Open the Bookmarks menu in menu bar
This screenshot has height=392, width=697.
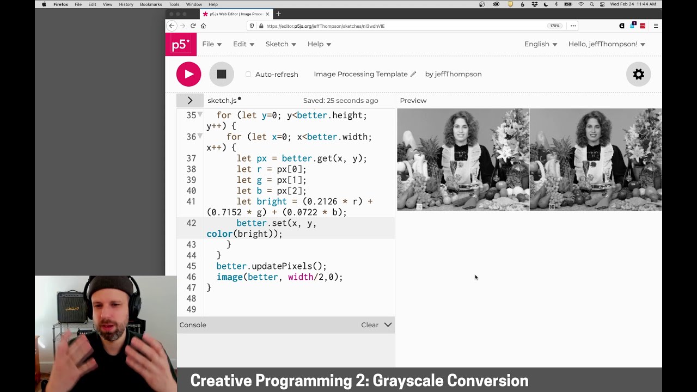pyautogui.click(x=151, y=4)
